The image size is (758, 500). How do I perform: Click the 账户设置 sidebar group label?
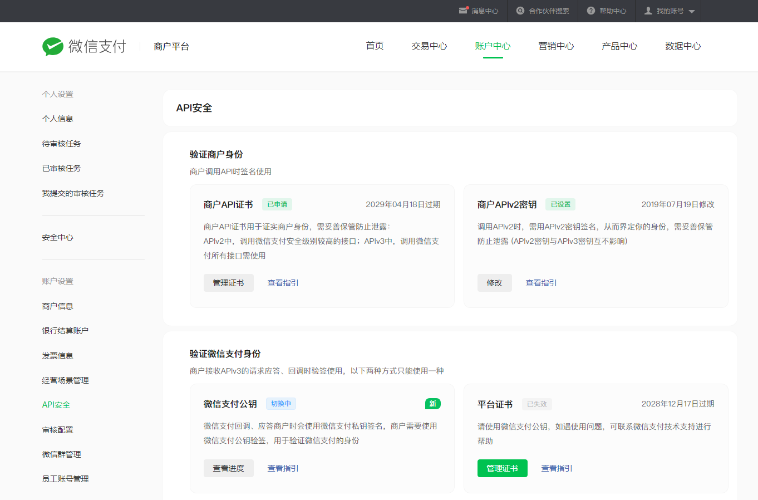[x=58, y=281]
